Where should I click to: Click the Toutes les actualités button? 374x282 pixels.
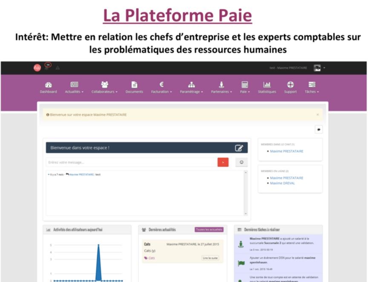(x=209, y=230)
